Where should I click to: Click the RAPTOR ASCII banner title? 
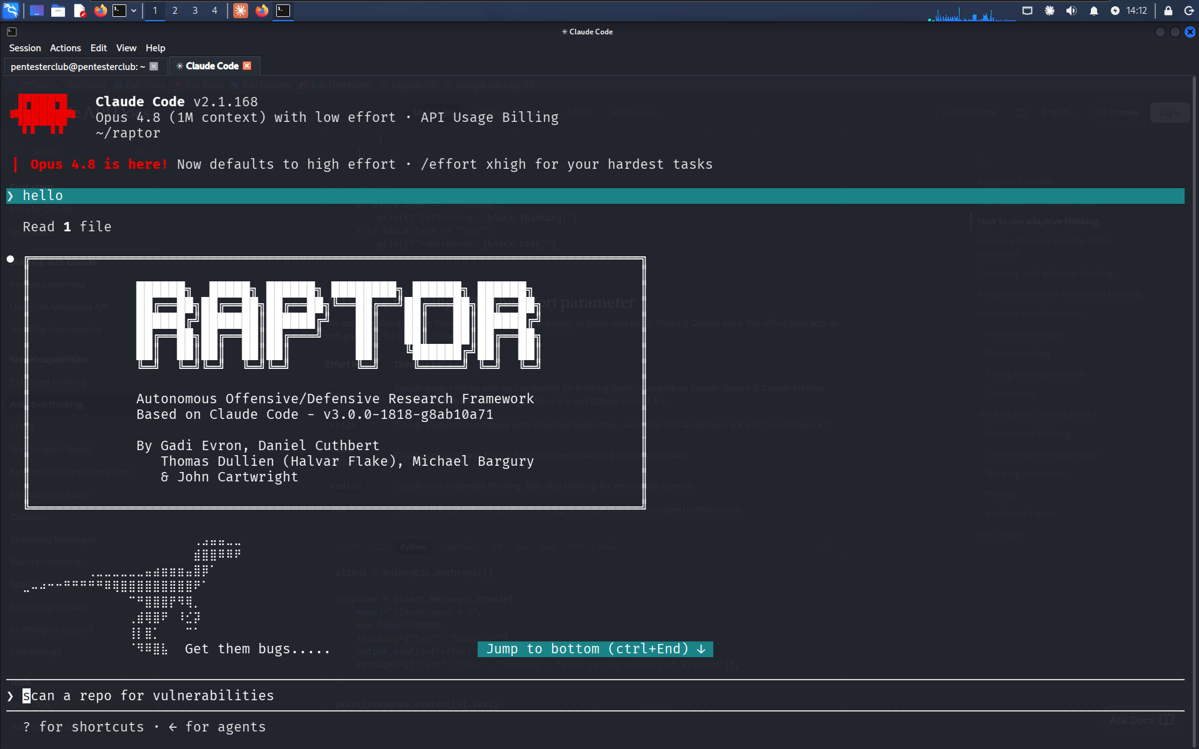(338, 324)
